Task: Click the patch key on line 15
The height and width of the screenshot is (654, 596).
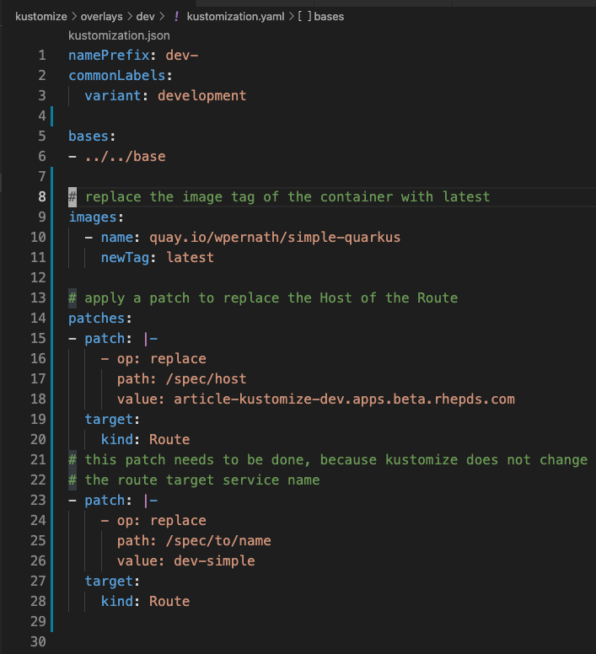Action: tap(105, 338)
